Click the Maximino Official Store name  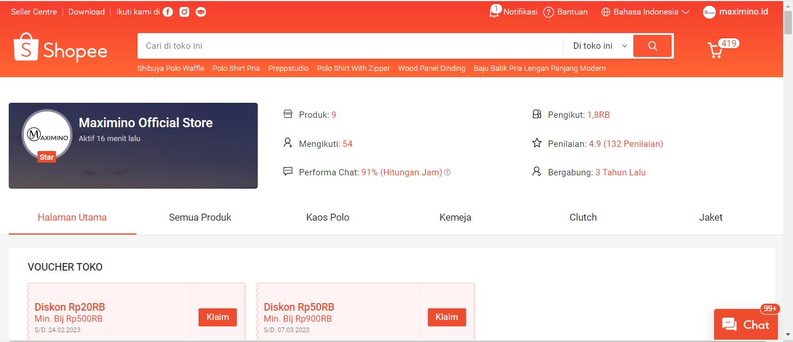[x=146, y=123]
